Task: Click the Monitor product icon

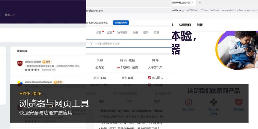Action: 189,102
